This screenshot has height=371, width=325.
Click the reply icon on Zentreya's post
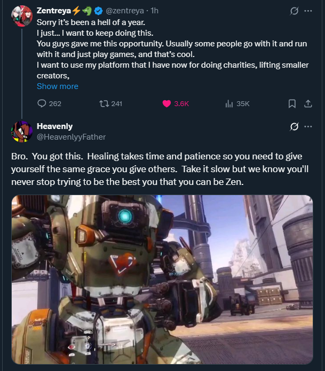tap(42, 103)
